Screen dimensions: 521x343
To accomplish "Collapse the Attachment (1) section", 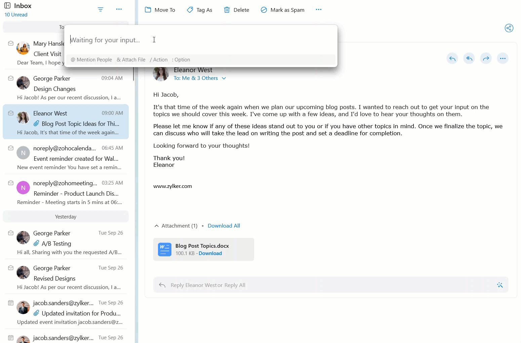I will 157,226.
